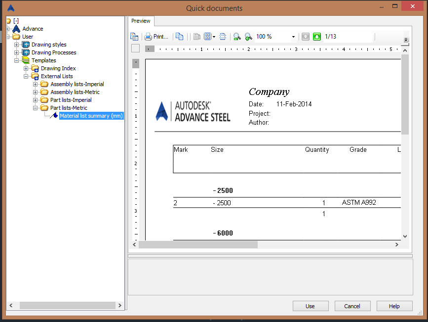Image resolution: width=428 pixels, height=322 pixels.
Task: Select the Drawing styles tree item
Action: point(49,45)
